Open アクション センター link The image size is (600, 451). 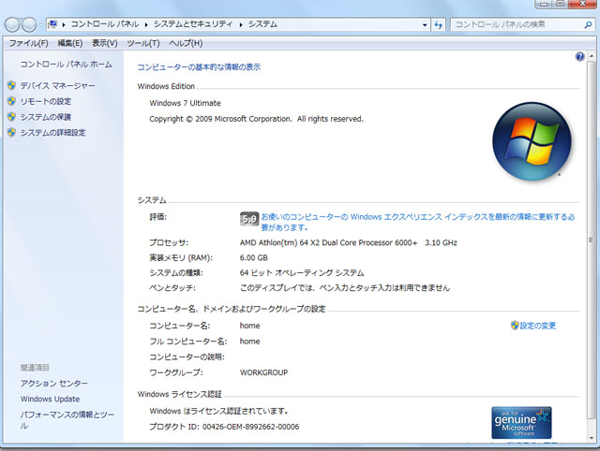pyautogui.click(x=54, y=383)
